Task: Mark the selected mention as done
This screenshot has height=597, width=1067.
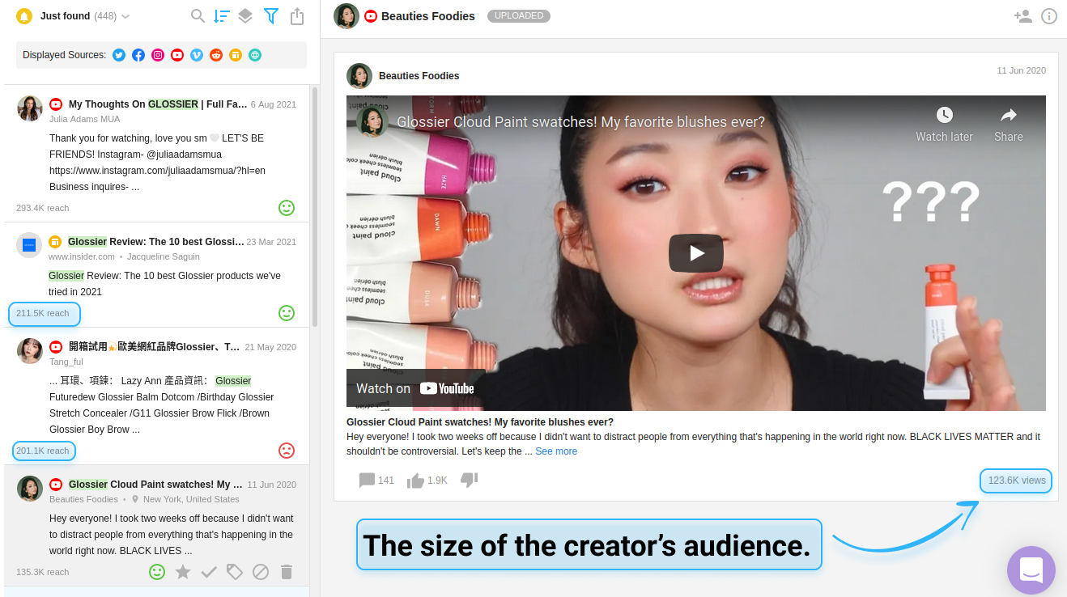Action: click(209, 572)
